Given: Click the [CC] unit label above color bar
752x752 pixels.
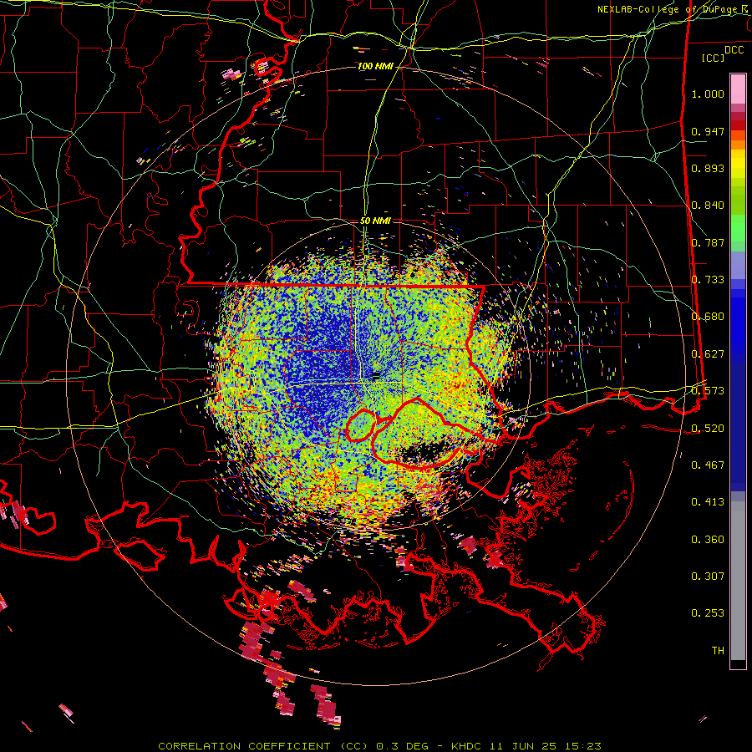Looking at the screenshot, I should [x=714, y=58].
